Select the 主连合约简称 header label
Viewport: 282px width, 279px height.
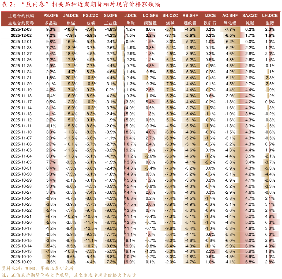pos(21,23)
